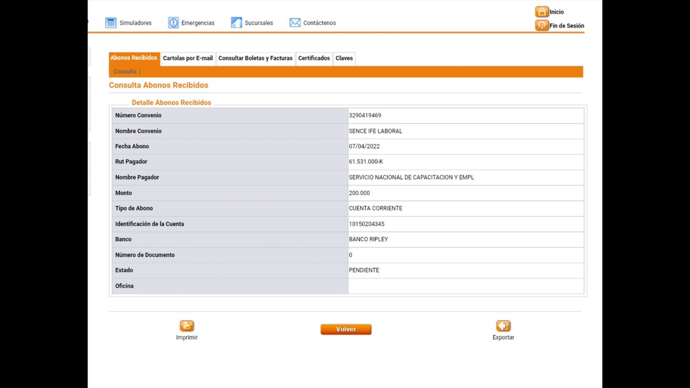Click the CUENTA CORRIENTE value
Image resolution: width=690 pixels, height=388 pixels.
[x=375, y=209]
